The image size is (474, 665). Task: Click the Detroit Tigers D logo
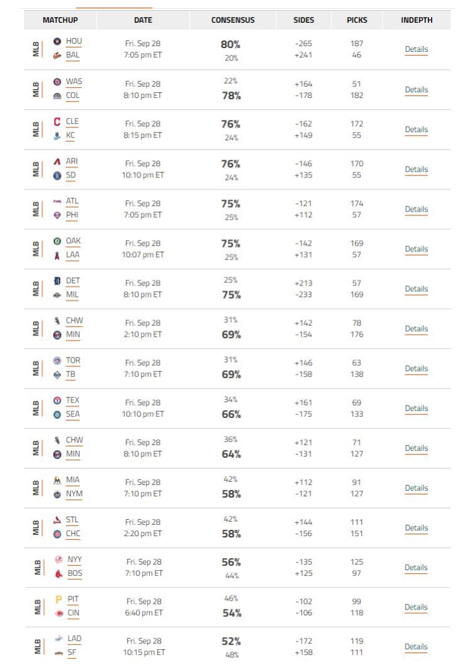coord(57,281)
